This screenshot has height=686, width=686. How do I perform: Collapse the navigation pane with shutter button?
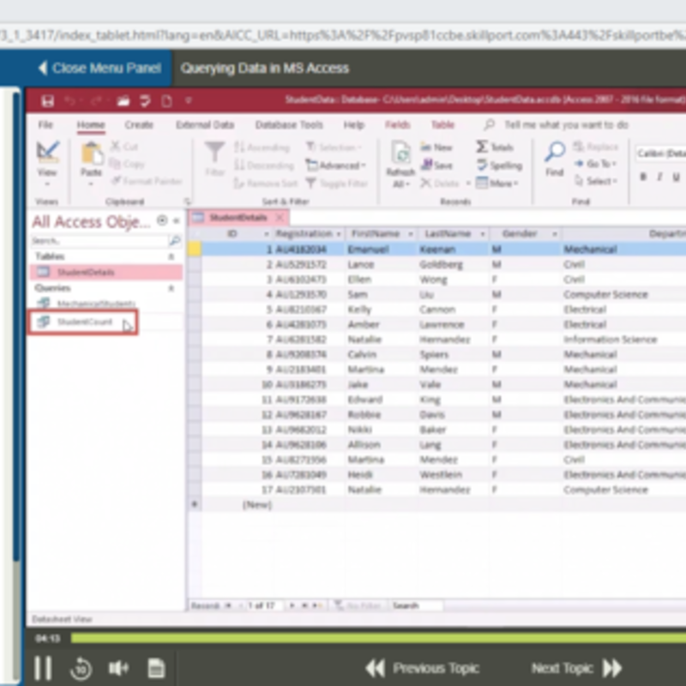coord(177,220)
